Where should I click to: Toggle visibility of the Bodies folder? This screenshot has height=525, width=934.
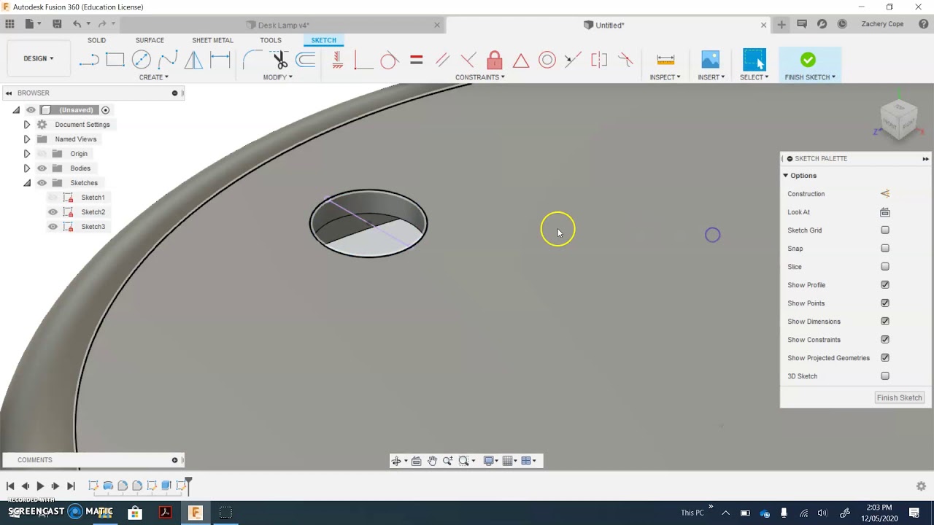42,168
